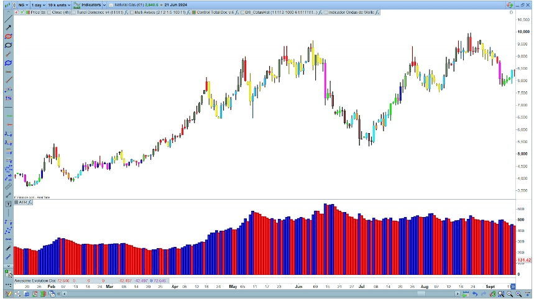The width and height of the screenshot is (534, 301).
Task: Open the Indicators menu
Action: 88,5
